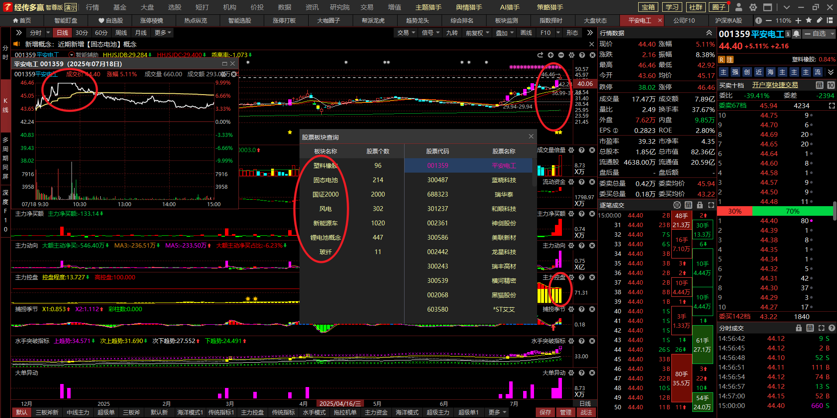Click the orange 注 tag
Viewport: 837px width, 418px height.
(730, 60)
